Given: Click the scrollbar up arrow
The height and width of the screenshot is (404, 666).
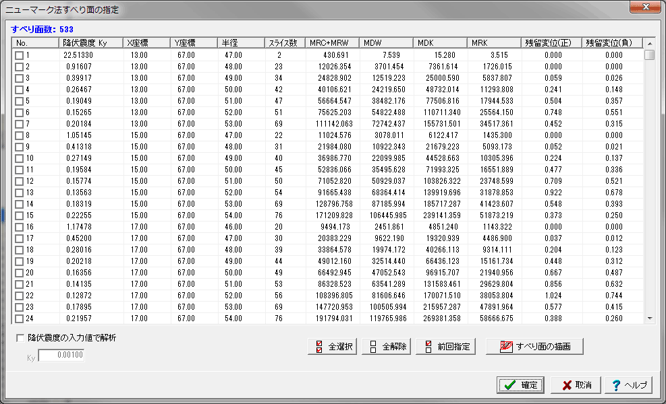Looking at the screenshot, I should click(x=649, y=43).
